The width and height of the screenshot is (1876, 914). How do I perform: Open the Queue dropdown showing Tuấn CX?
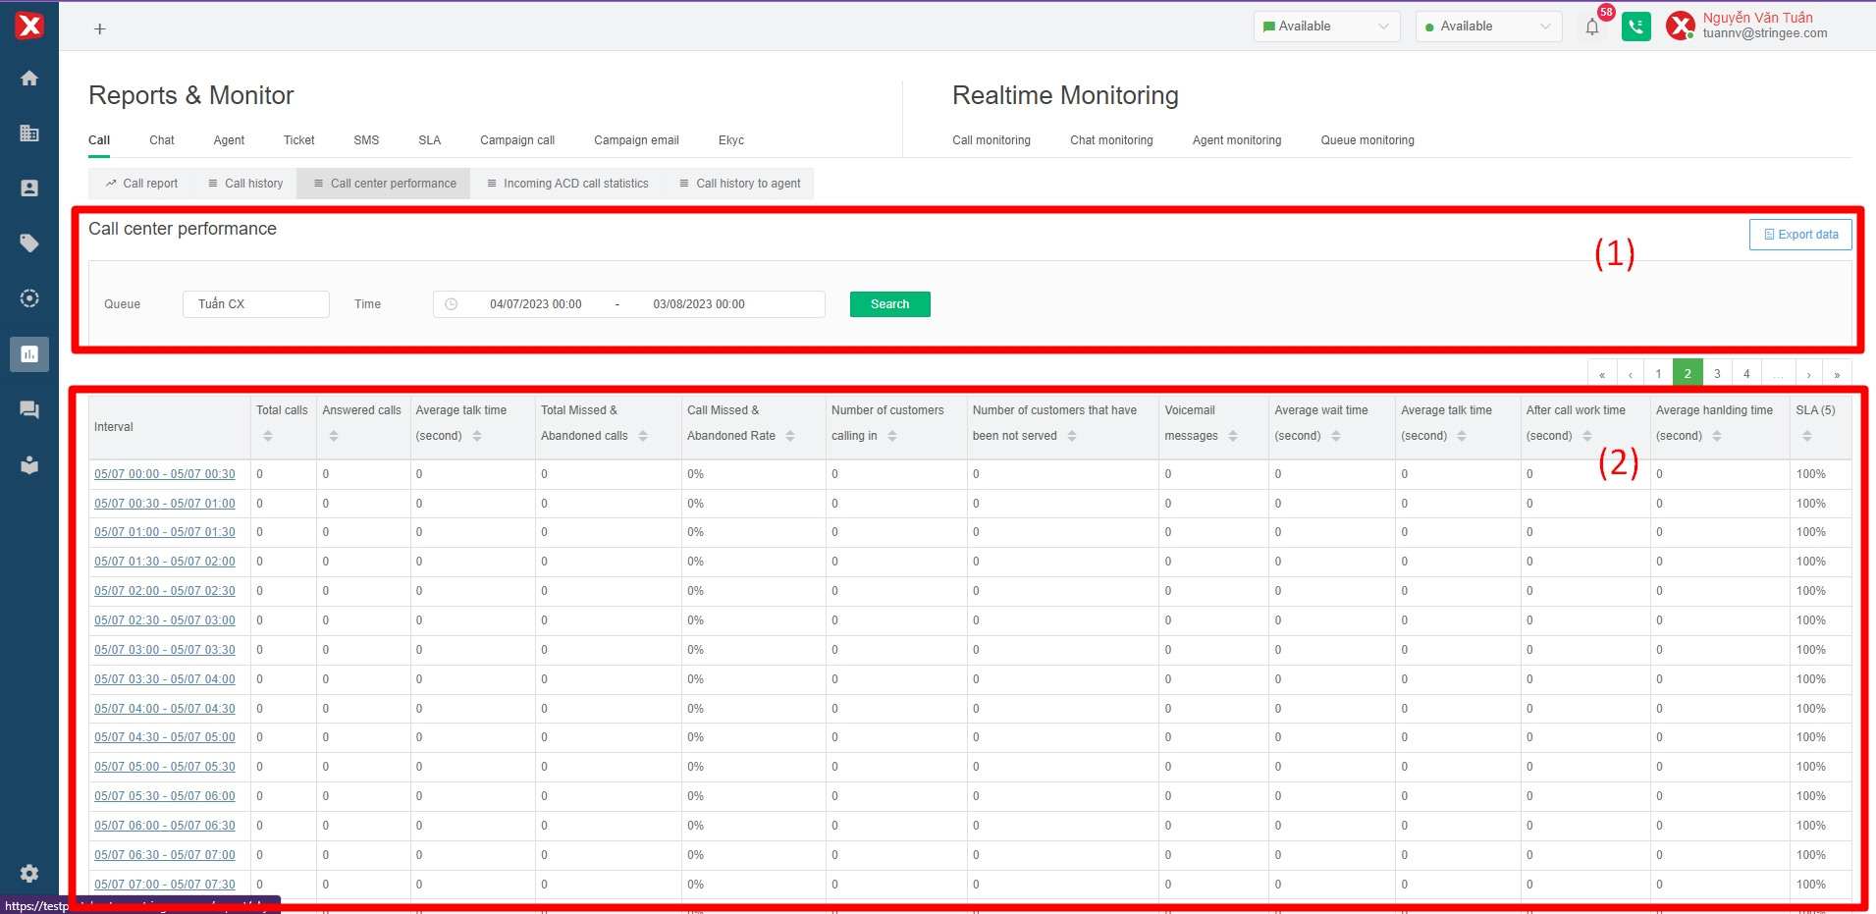coord(255,304)
